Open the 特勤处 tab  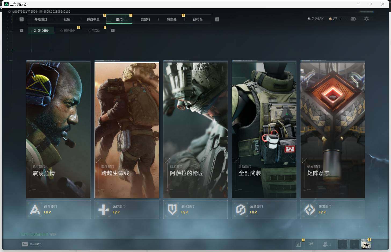point(172,19)
